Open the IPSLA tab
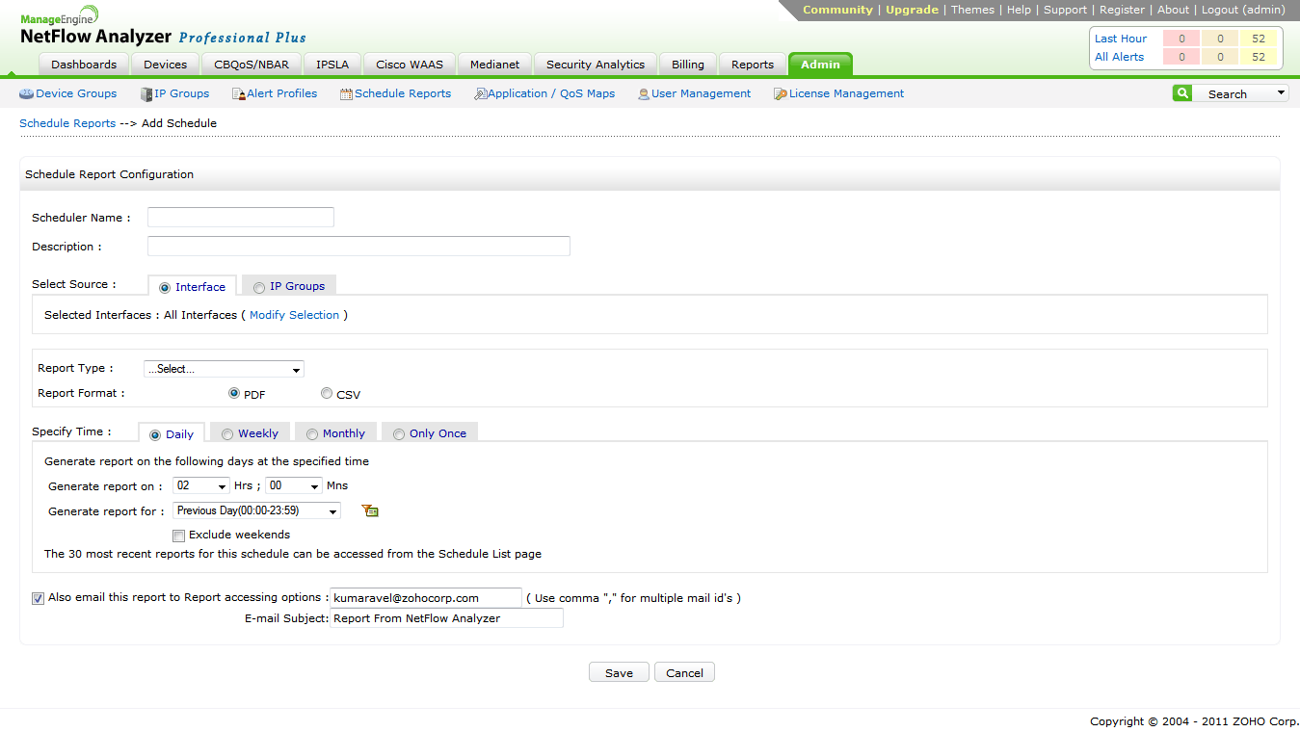Screen dimensions: 1300x732 [x=332, y=65]
